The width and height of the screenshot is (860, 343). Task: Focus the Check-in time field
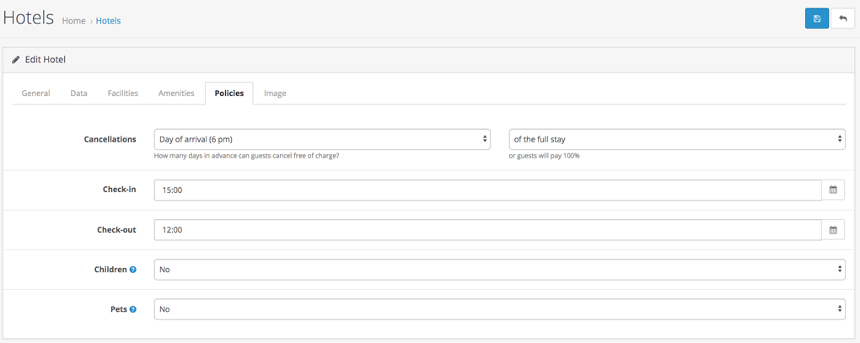tap(487, 190)
